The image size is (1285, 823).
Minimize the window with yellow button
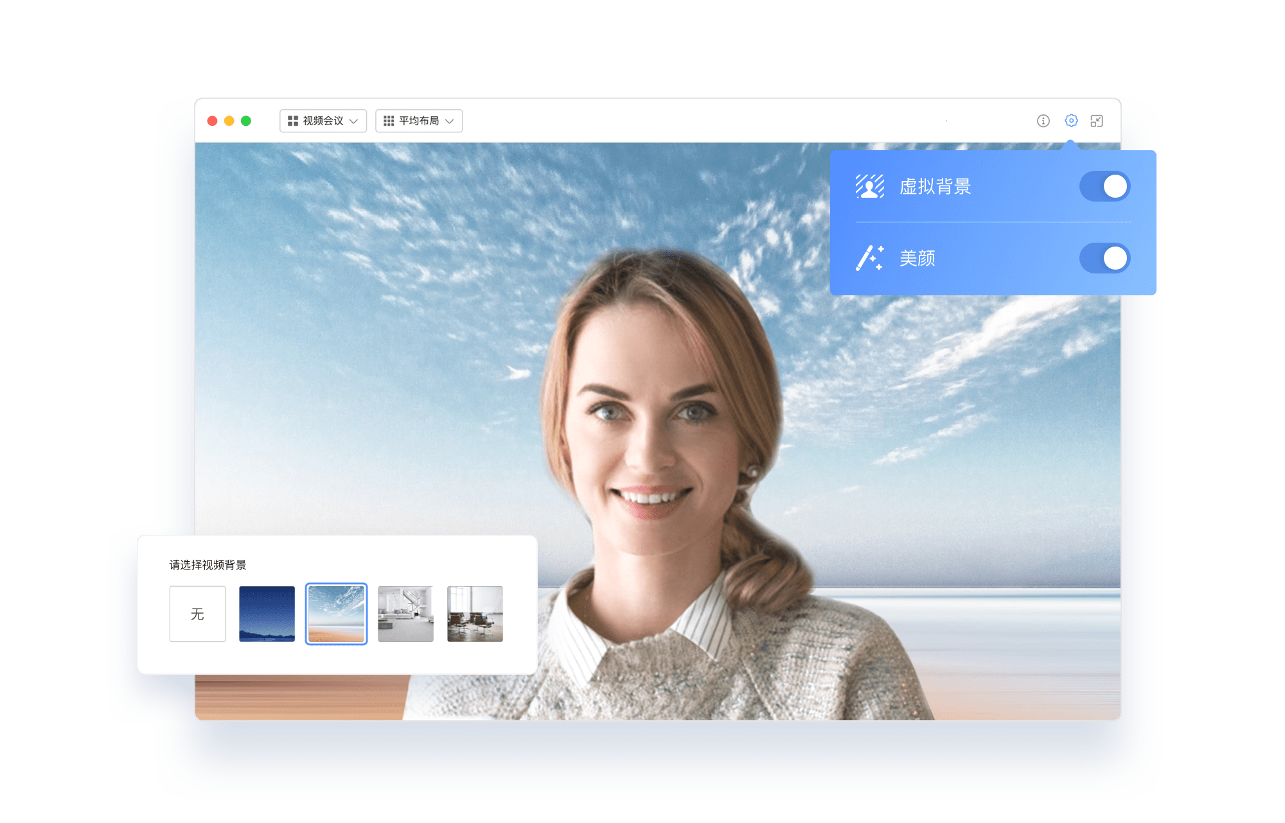[x=229, y=121]
